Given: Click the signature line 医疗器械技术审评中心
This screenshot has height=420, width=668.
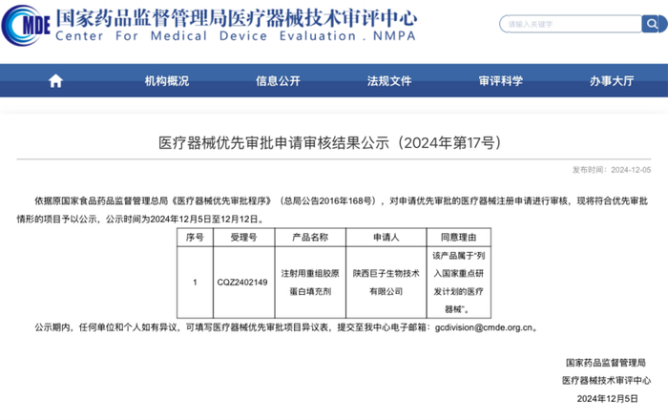Looking at the screenshot, I should tap(606, 380).
